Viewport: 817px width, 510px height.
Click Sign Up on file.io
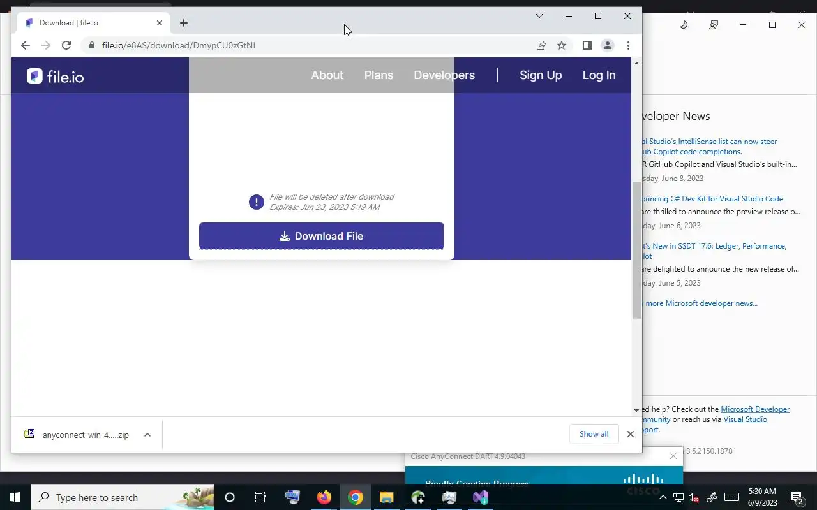(x=541, y=75)
